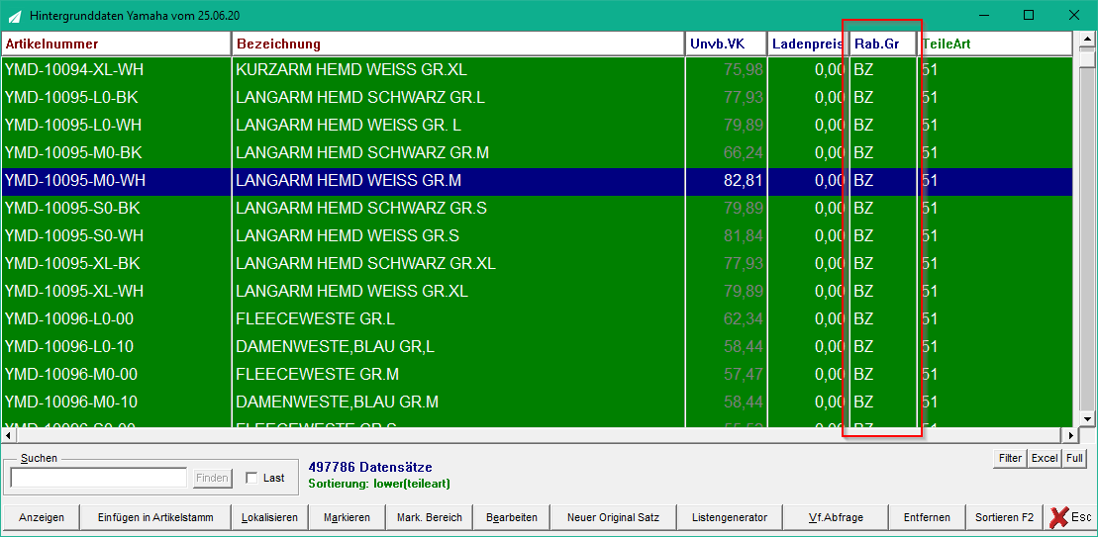Click LANGARM HEMD SCHWARZ GR.S description

361,209
